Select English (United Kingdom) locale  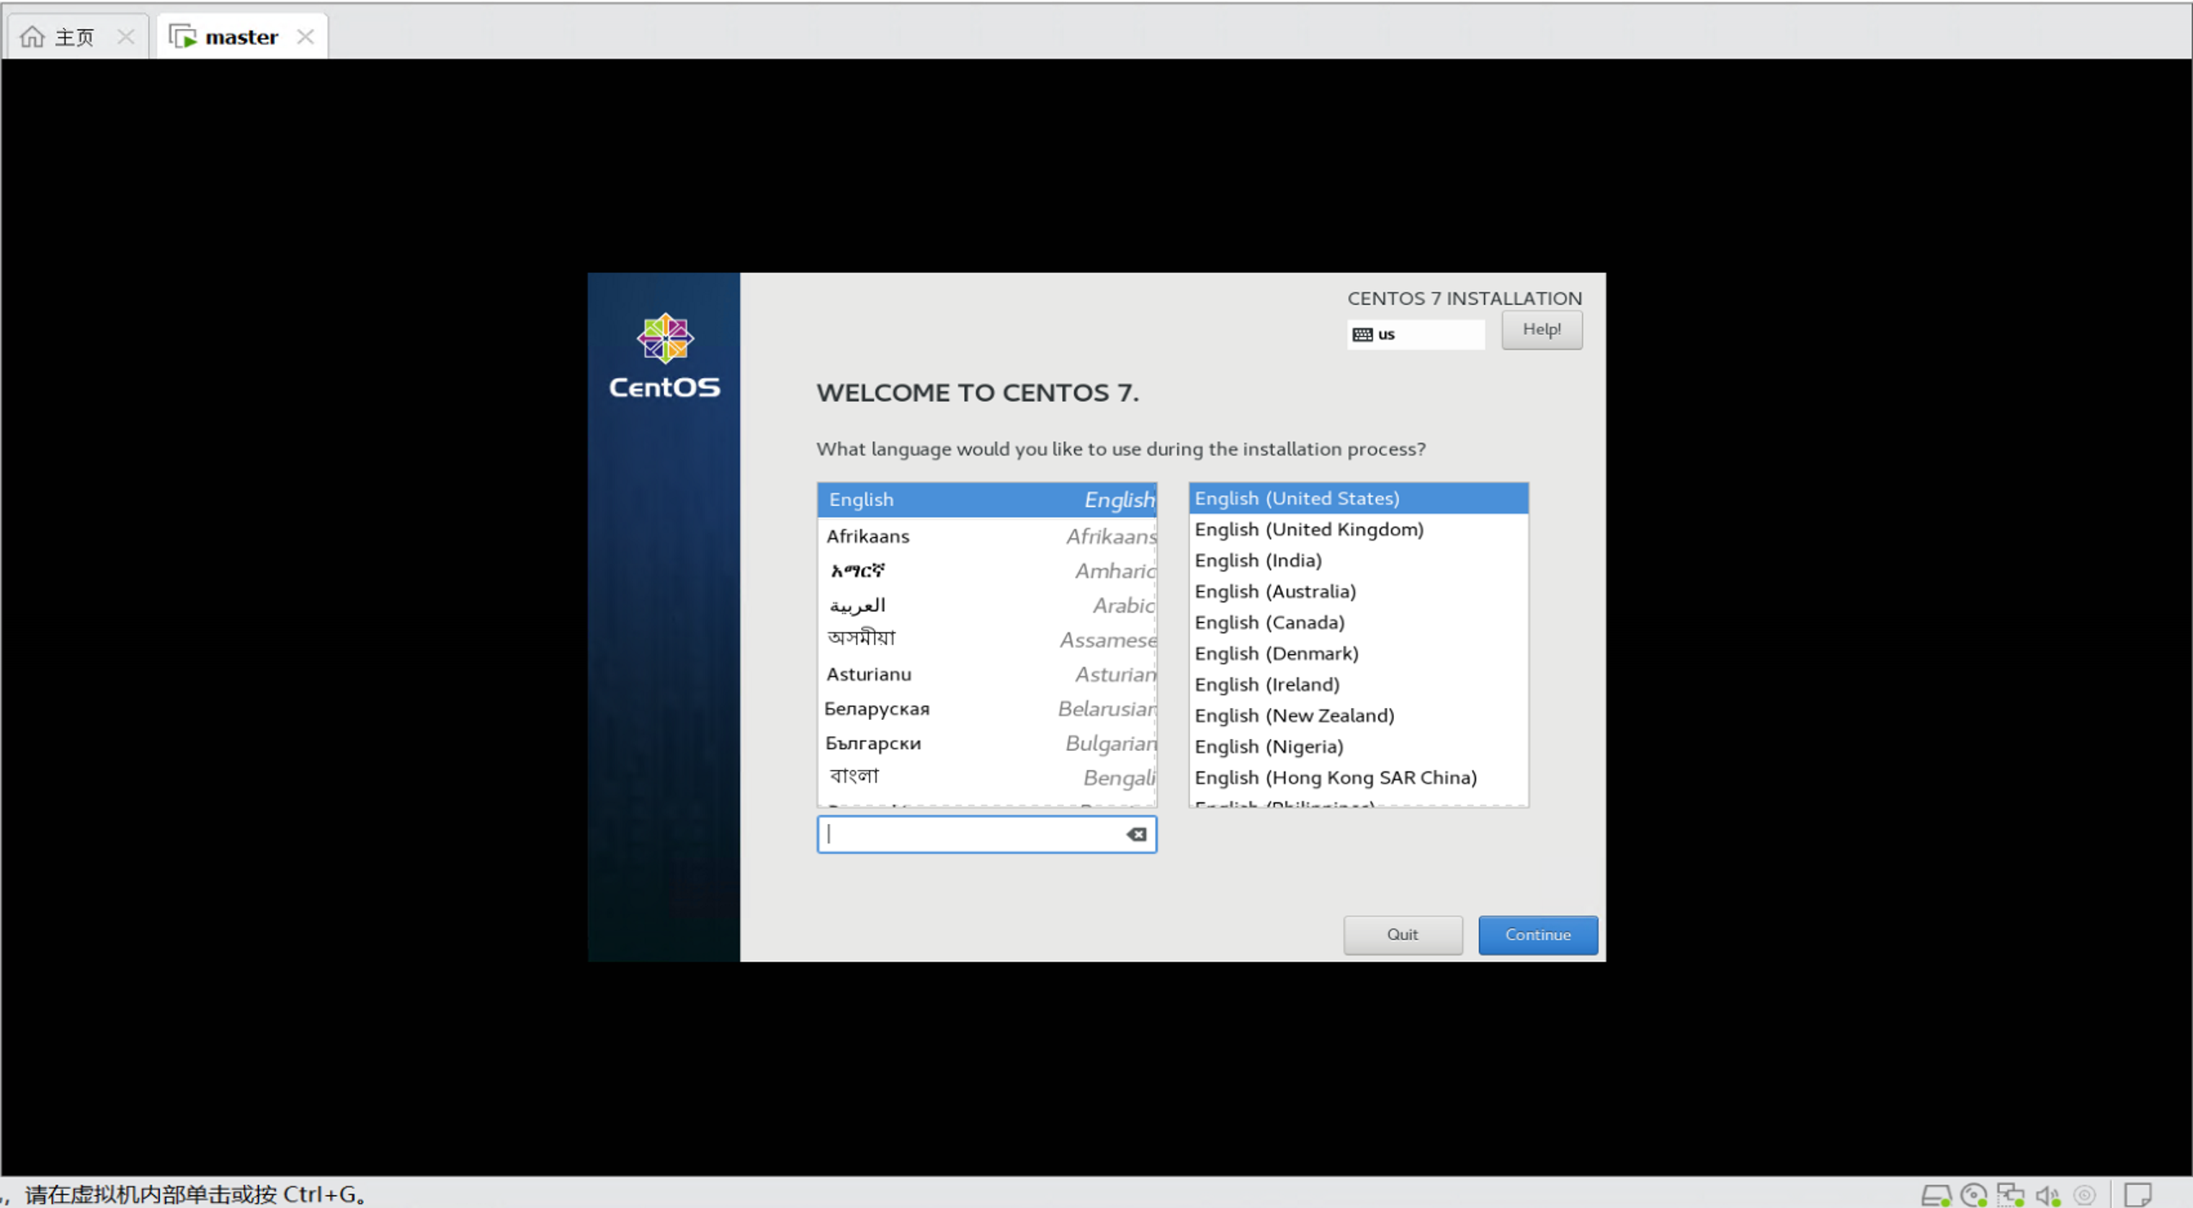pyautogui.click(x=1308, y=529)
